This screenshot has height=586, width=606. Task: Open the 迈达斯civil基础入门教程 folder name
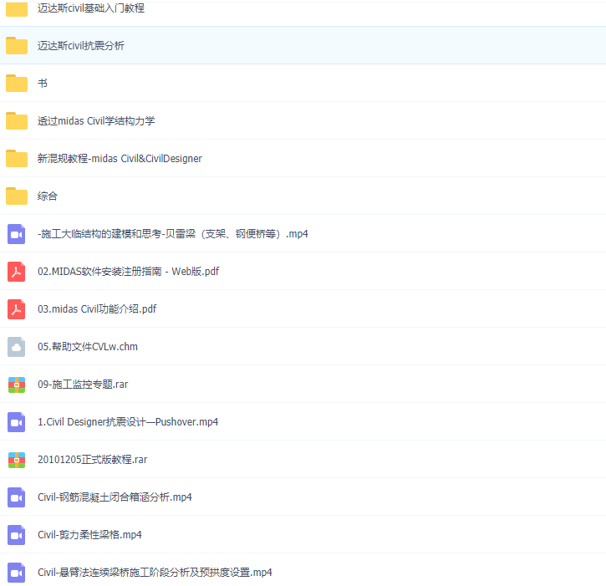point(91,8)
